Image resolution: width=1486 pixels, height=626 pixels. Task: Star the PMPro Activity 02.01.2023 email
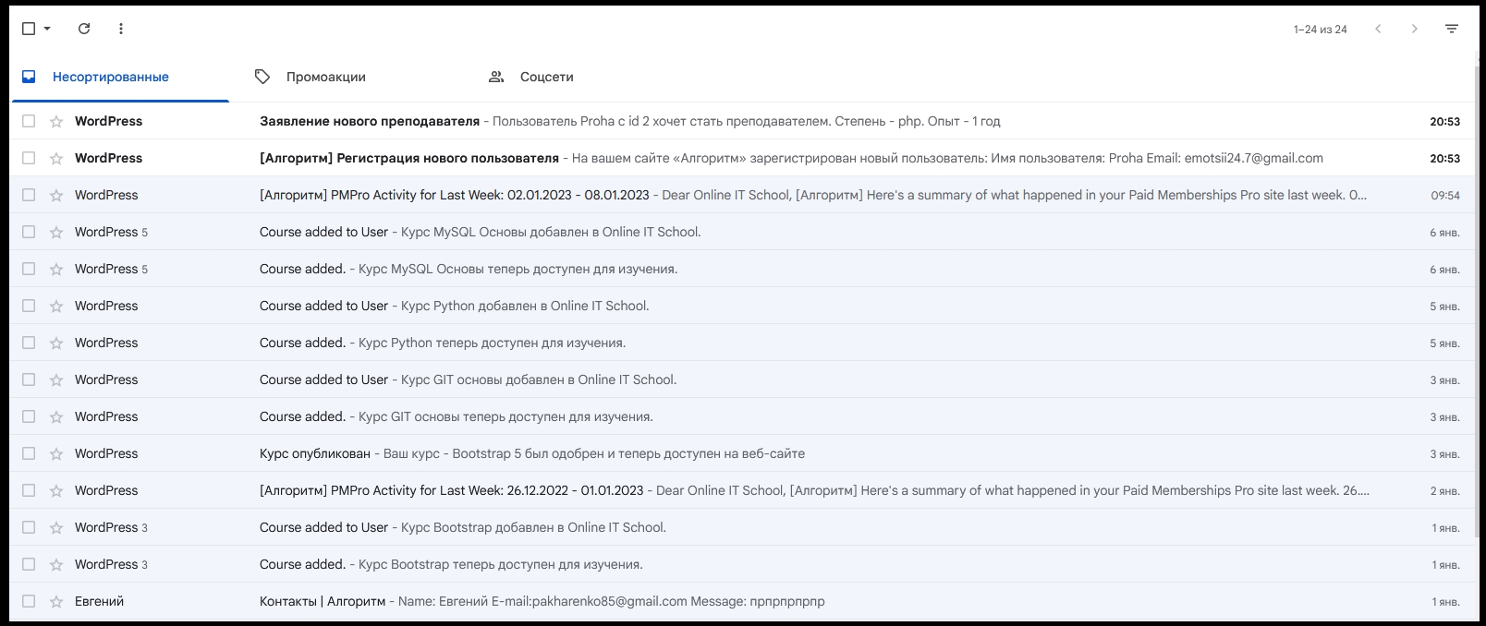(56, 195)
